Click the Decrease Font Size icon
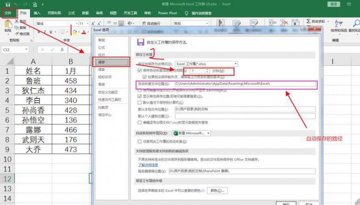360x205 pixels. click(x=99, y=23)
